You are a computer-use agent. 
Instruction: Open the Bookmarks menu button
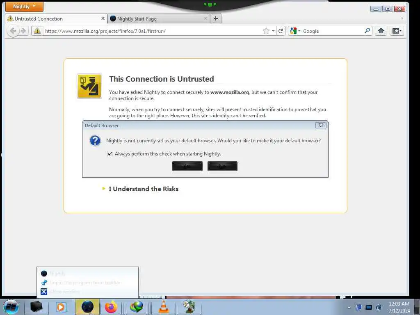pos(397,31)
